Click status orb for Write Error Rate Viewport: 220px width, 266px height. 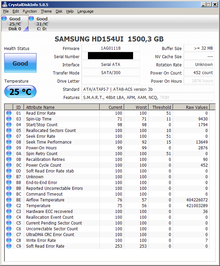point(9,240)
